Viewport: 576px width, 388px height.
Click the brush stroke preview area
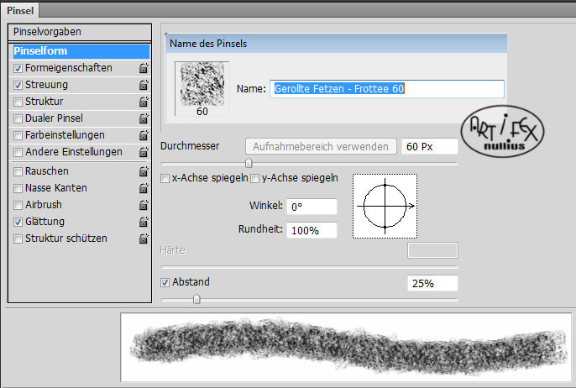pos(346,347)
